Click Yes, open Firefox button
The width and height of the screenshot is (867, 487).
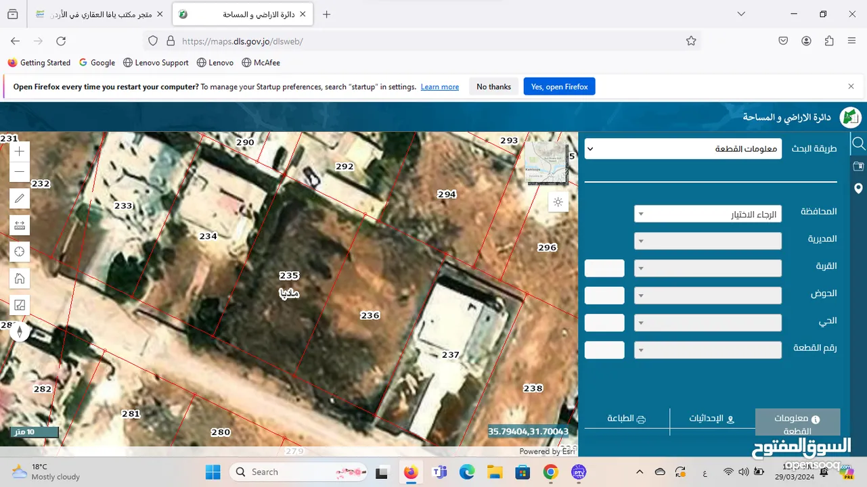pyautogui.click(x=559, y=87)
